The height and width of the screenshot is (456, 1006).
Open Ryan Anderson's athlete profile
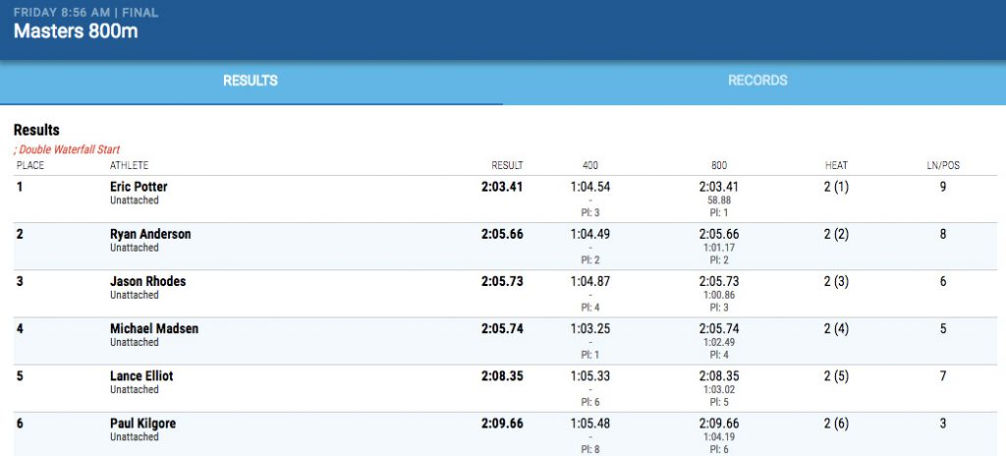(150, 234)
